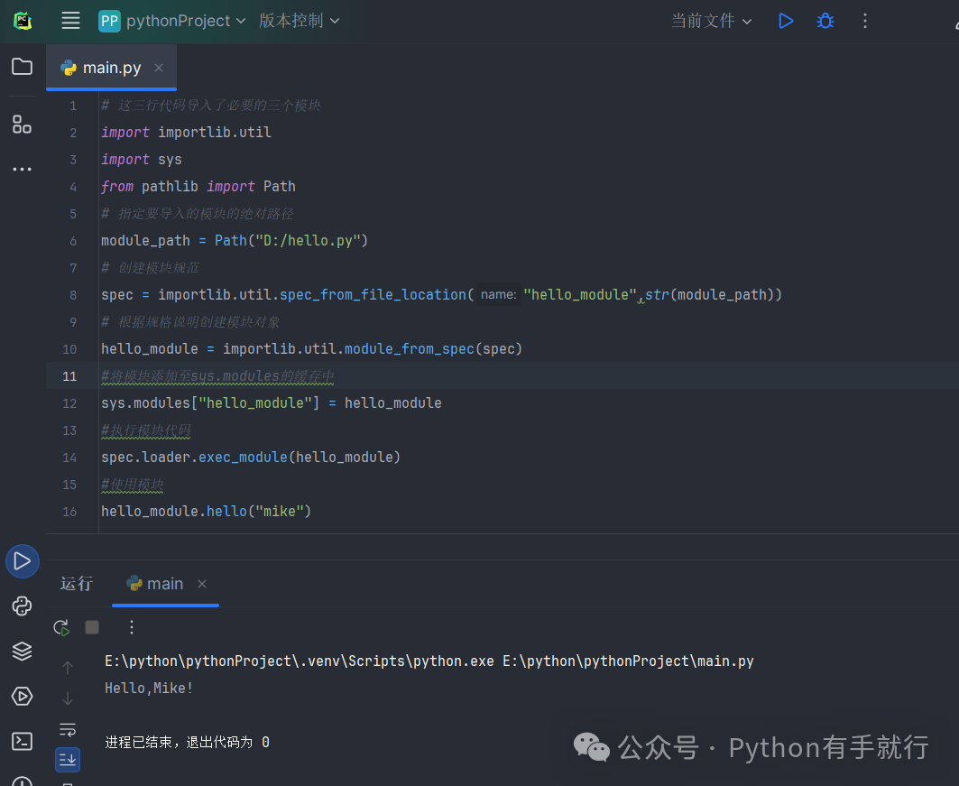Open the pythonProject dropdown
959x786 pixels.
coord(171,21)
